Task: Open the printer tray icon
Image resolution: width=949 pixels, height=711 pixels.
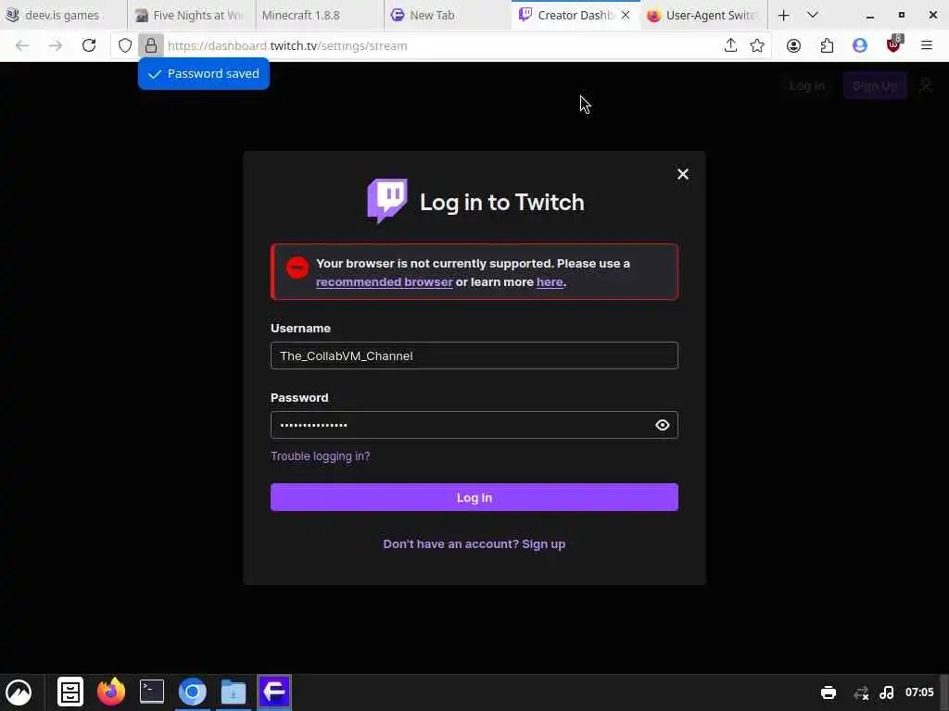Action: (x=828, y=692)
